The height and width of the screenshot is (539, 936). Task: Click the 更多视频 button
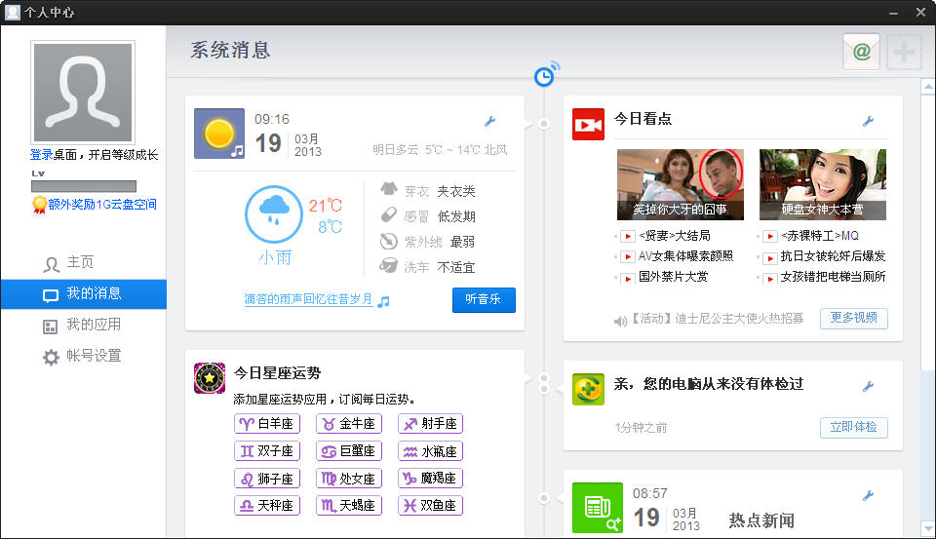tap(853, 318)
